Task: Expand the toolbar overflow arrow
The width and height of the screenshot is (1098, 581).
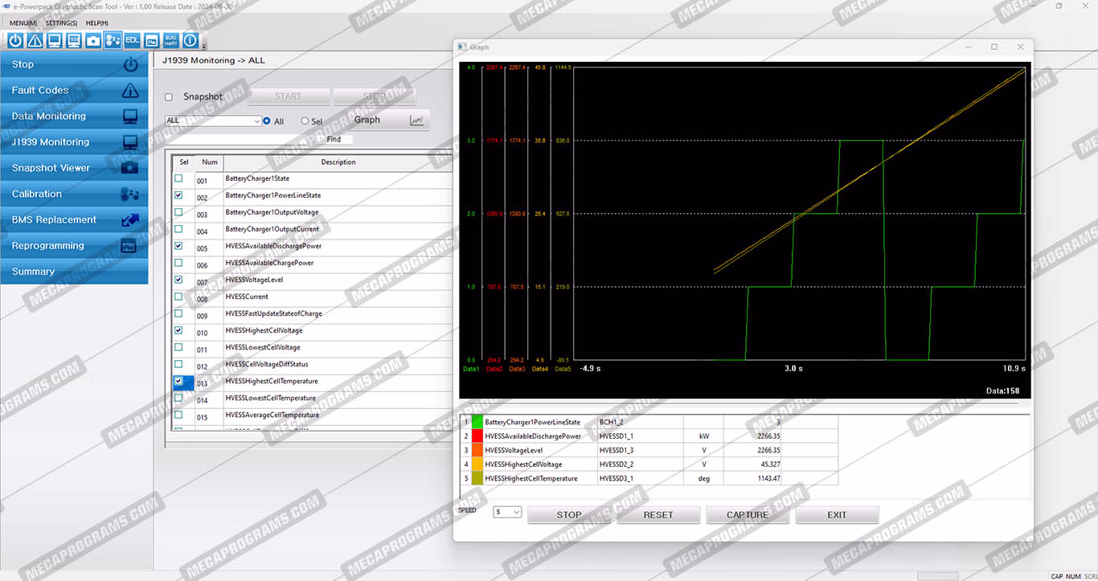Action: coord(204,45)
